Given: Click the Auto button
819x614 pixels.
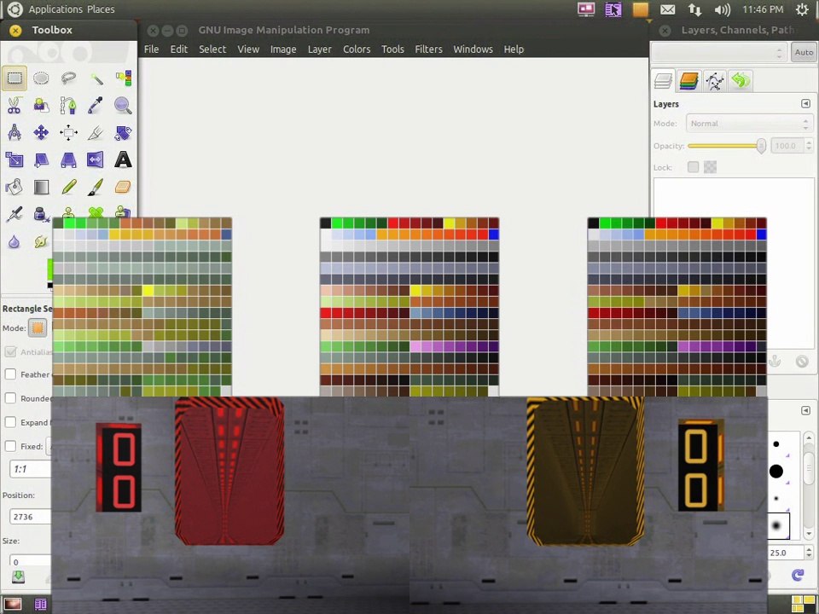Looking at the screenshot, I should (x=804, y=52).
